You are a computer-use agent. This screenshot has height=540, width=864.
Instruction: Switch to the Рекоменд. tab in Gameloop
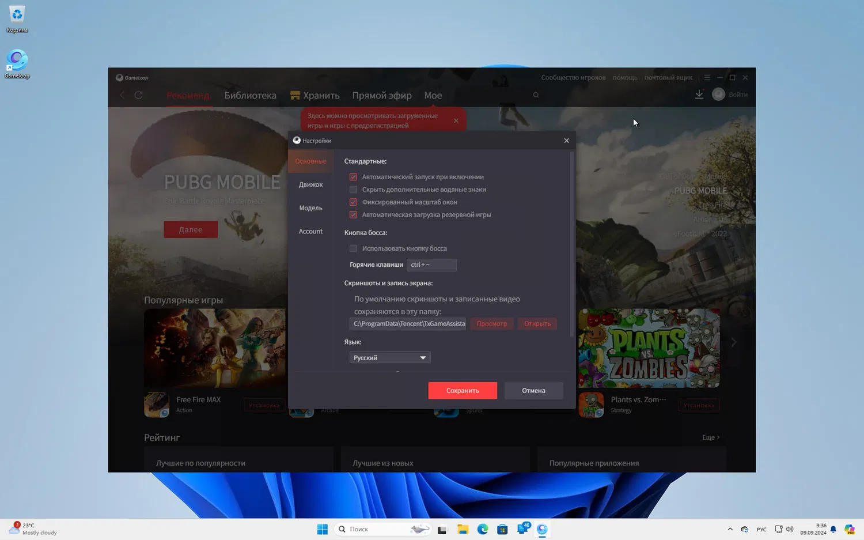click(188, 96)
